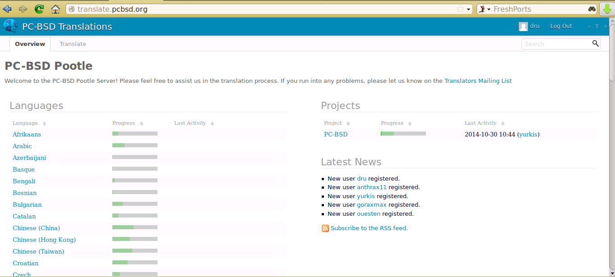Click the orange RSS feed icon

click(x=325, y=228)
